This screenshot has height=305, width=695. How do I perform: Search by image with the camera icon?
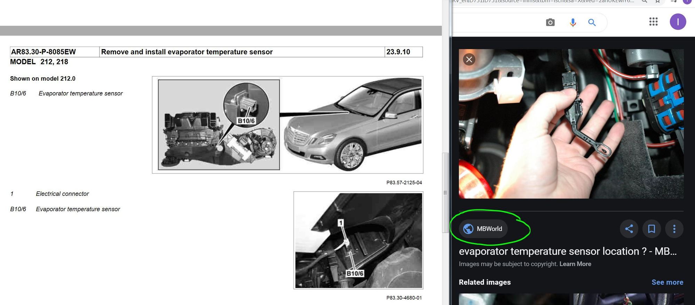pyautogui.click(x=550, y=23)
